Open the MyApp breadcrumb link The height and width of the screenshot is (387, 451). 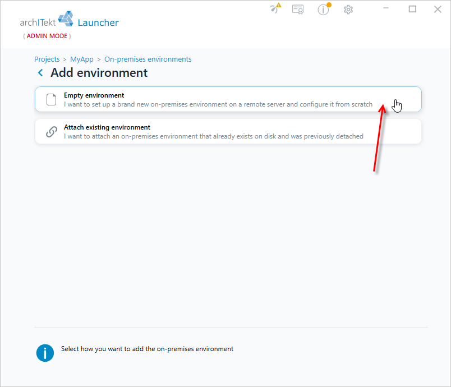tap(82, 59)
